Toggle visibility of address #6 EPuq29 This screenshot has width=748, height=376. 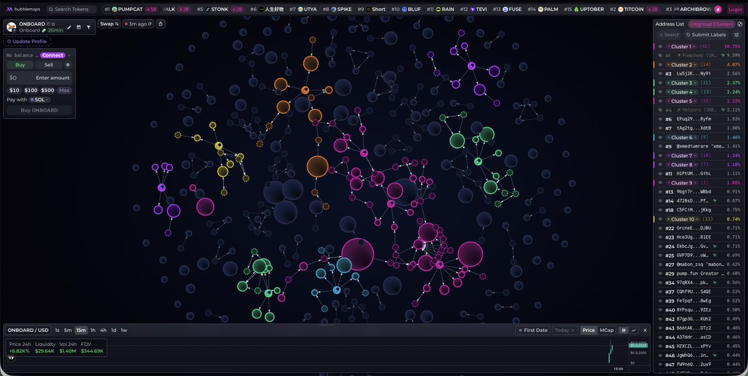pyautogui.click(x=660, y=119)
